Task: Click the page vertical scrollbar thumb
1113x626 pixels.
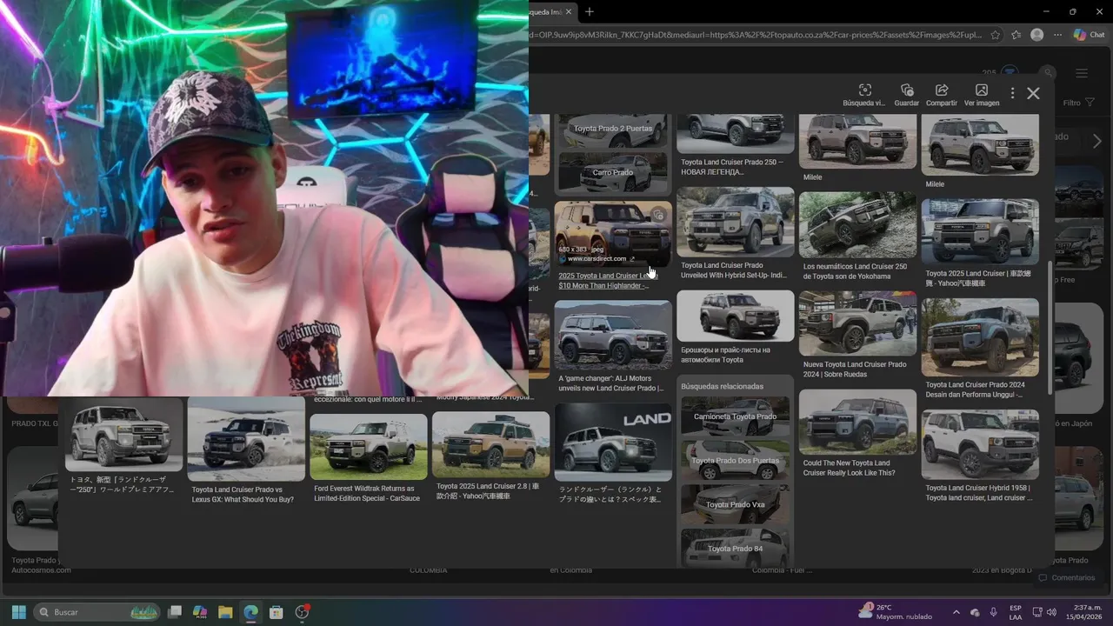Action: (x=1050, y=326)
